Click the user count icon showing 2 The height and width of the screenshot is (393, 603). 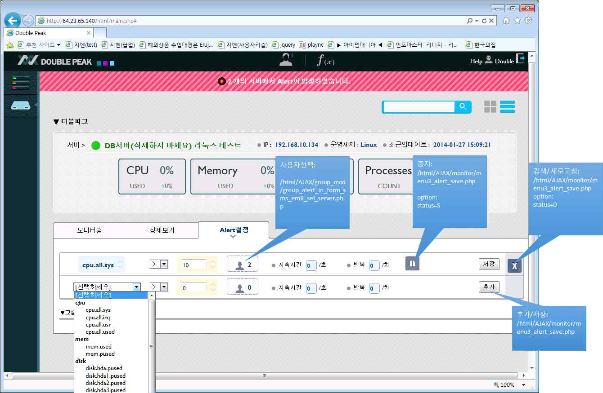tap(243, 265)
